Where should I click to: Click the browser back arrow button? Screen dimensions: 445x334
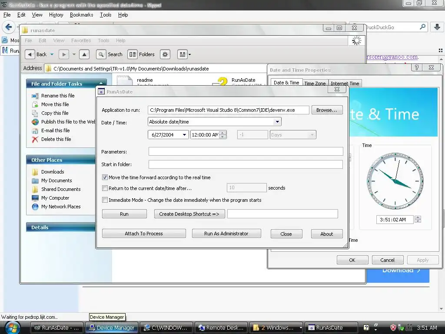(x=9, y=27)
